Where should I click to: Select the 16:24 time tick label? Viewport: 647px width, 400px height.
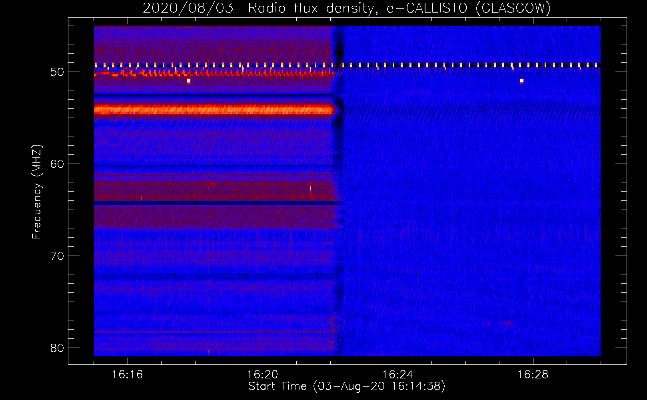click(x=397, y=375)
